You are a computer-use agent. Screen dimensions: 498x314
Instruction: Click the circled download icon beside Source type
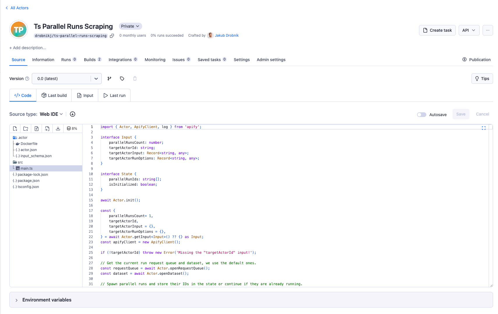click(73, 114)
